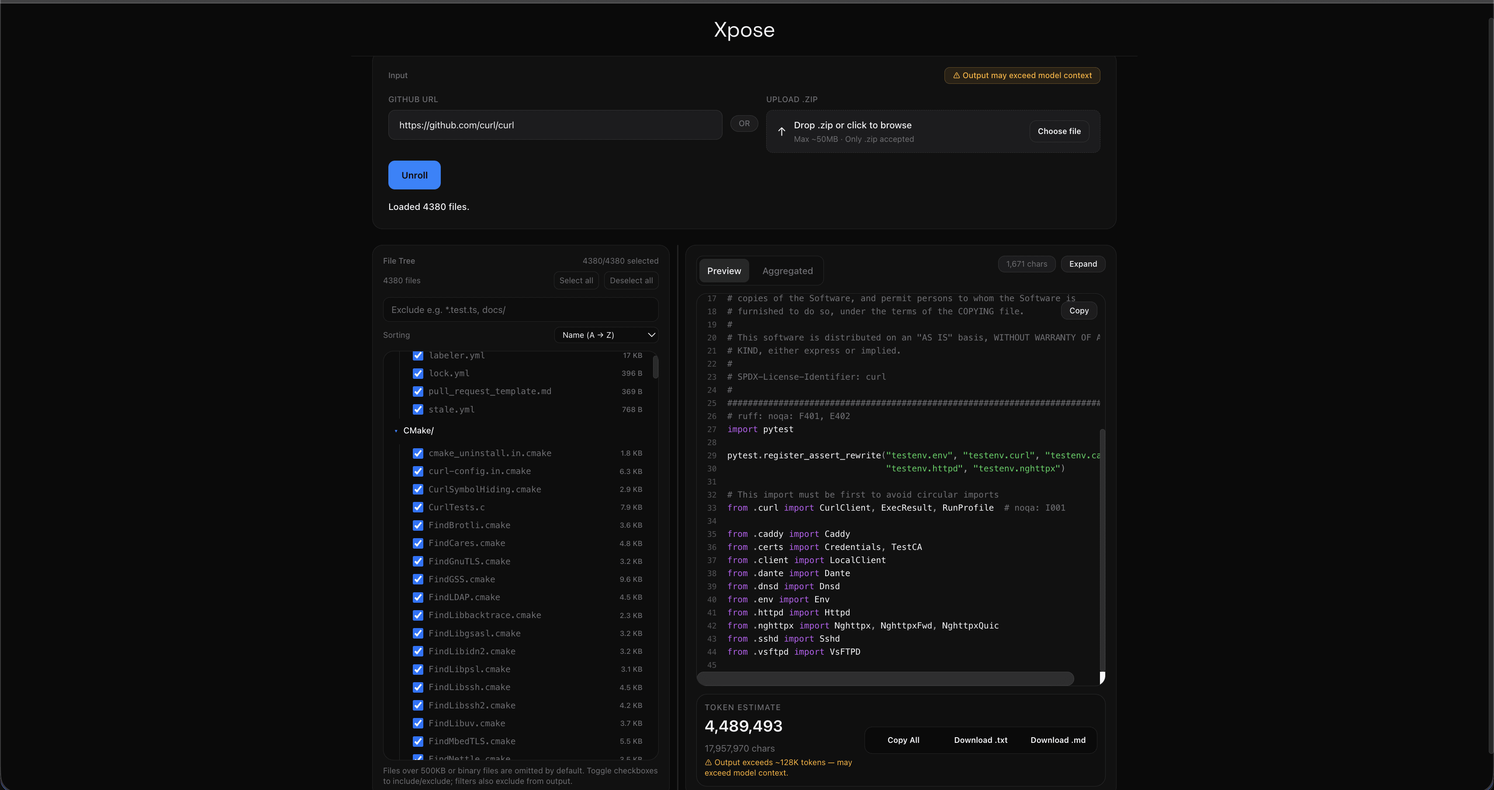Download output as .txt

tap(980, 740)
